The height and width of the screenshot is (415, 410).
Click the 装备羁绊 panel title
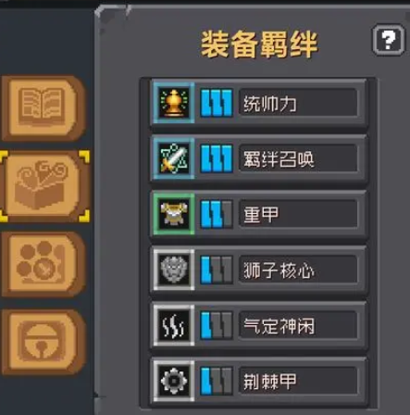point(259,44)
